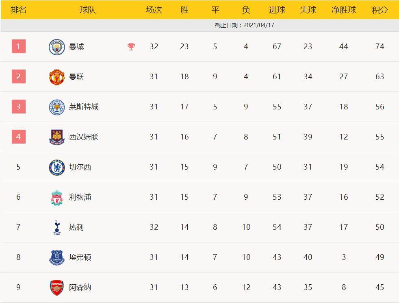Click the 排名 column header
This screenshot has height=303, width=399.
[x=18, y=10]
